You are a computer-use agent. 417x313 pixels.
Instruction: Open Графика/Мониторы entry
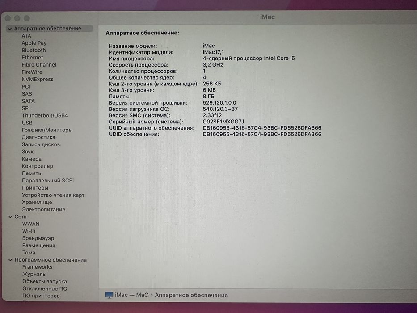click(47, 130)
